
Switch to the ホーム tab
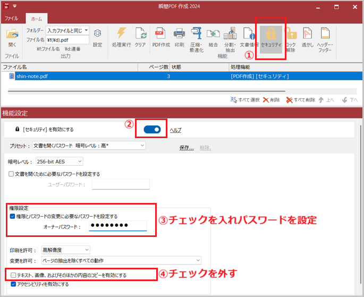[x=37, y=19]
